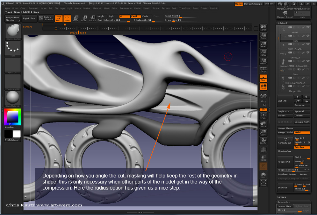
Task: Open the Transform menu
Action: pyautogui.click(x=184, y=9)
